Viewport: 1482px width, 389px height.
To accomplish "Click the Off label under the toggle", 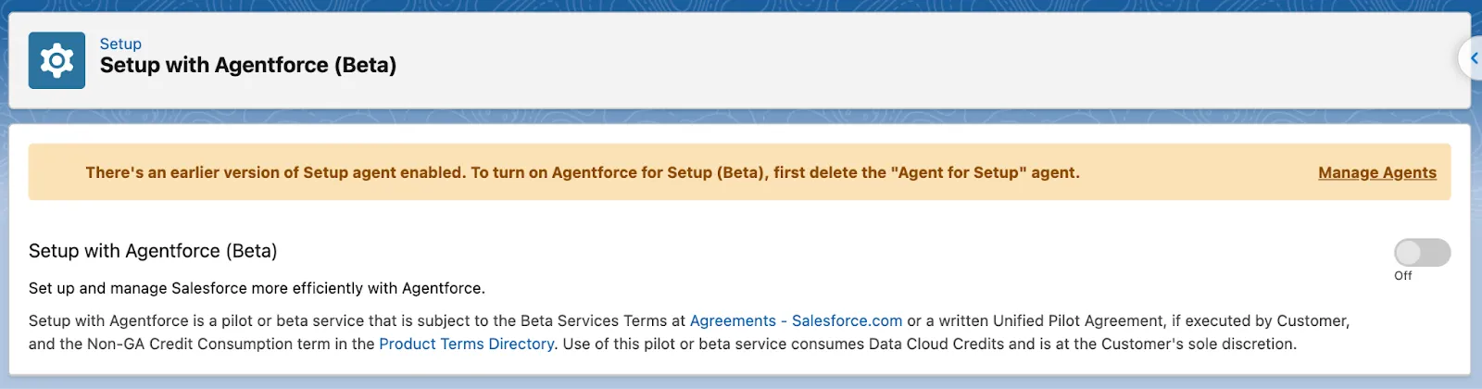I will (1402, 276).
